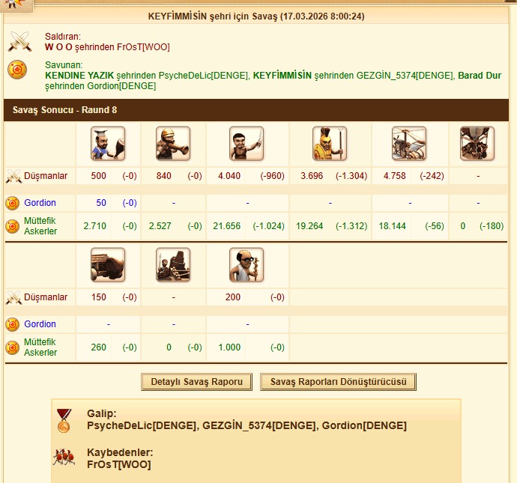
Task: Select allied hoplite count 19.264
Action: [x=309, y=226]
